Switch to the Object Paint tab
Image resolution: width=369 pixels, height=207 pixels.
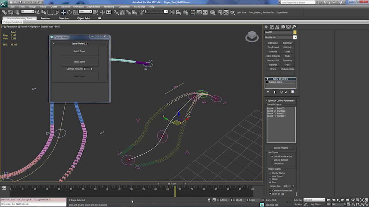(84, 18)
